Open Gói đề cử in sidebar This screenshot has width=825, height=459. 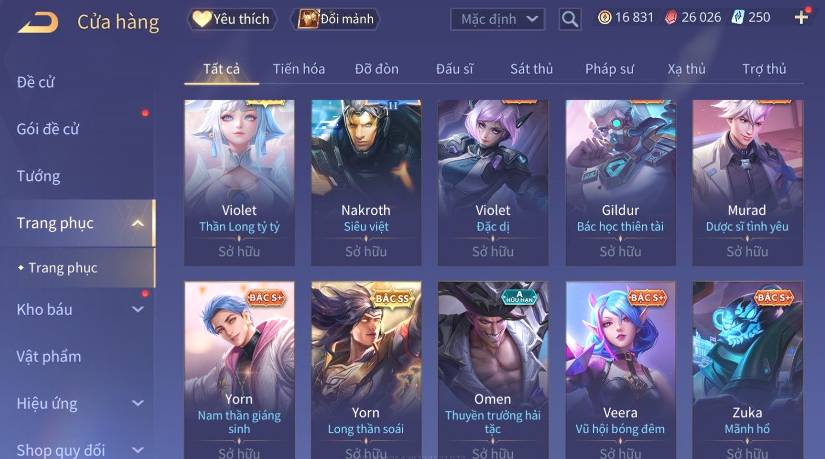pos(48,129)
